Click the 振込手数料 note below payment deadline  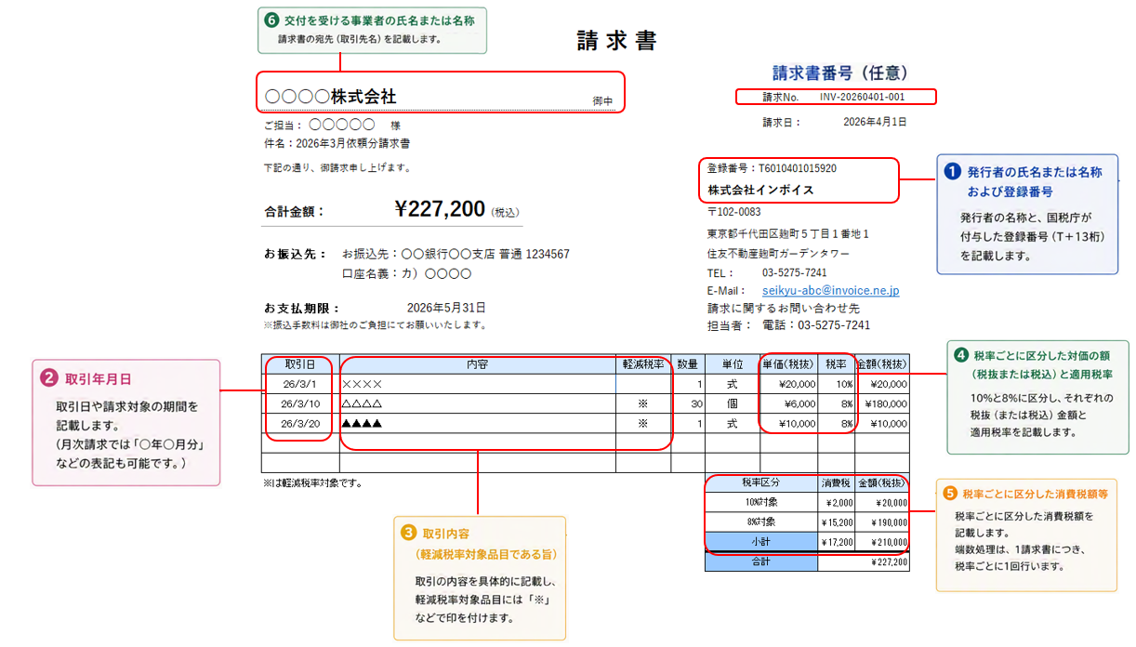pos(375,325)
